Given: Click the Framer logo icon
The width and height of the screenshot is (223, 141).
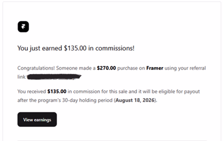Looking at the screenshot, I should [23, 26].
